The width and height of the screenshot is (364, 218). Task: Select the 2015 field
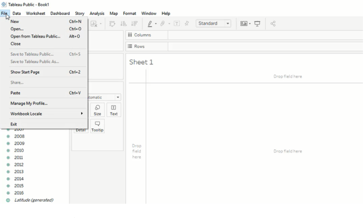point(19,186)
